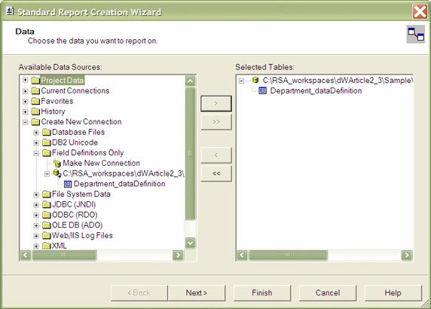Screen dimensions: 431x309
Task: Click the database icon in Selected Tables
Action: click(x=255, y=80)
